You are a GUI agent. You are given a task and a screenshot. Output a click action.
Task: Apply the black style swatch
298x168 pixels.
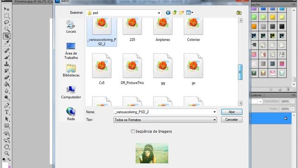[282, 27]
